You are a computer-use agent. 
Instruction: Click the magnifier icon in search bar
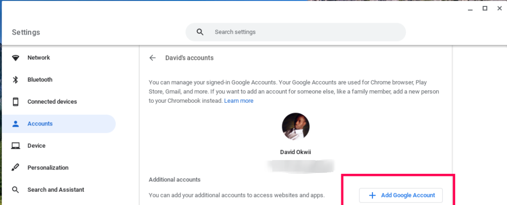click(200, 32)
